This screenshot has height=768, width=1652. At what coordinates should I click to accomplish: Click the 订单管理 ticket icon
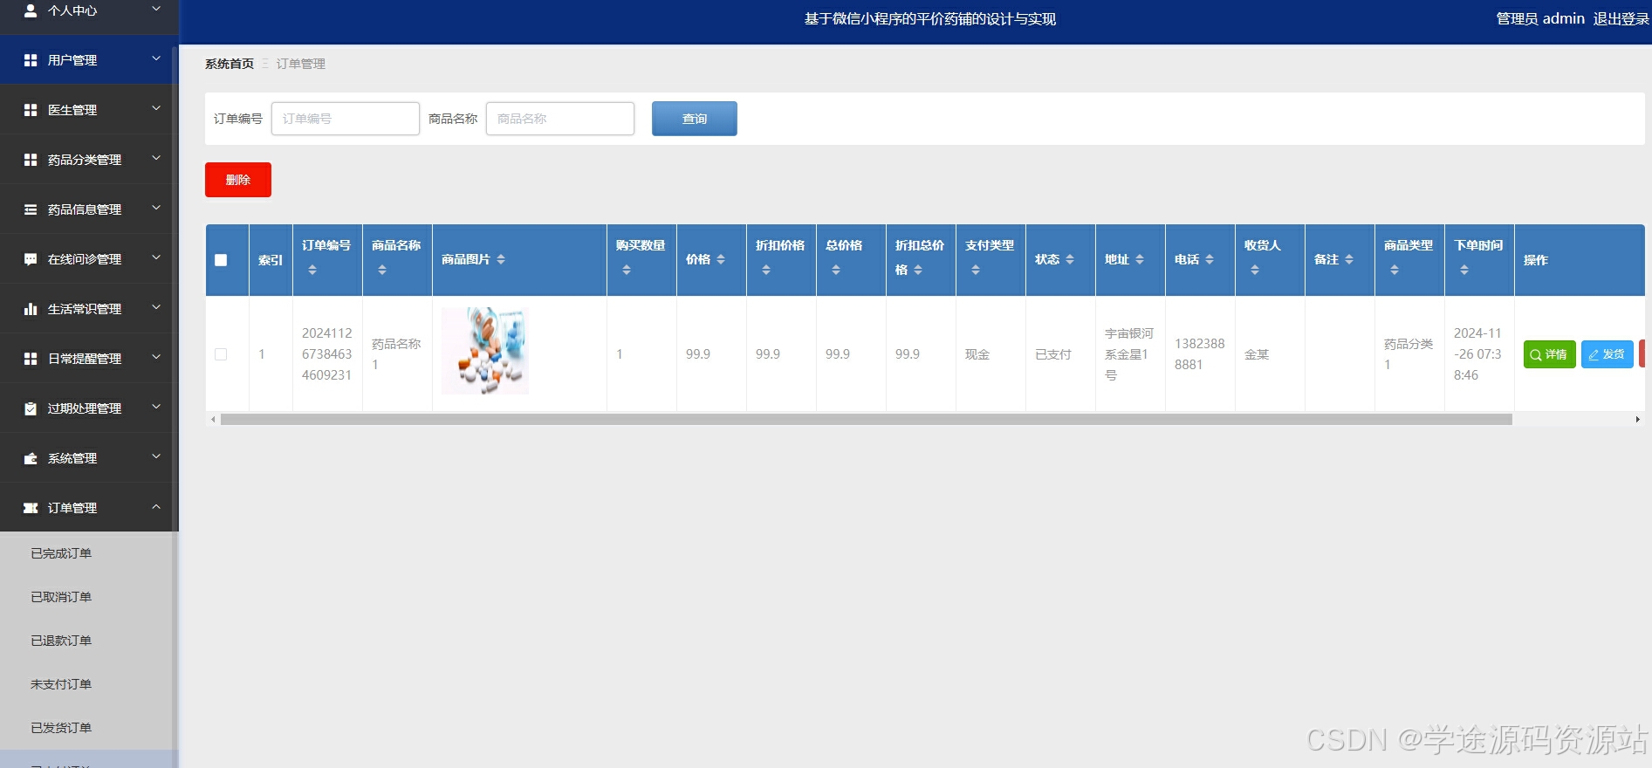[31, 508]
